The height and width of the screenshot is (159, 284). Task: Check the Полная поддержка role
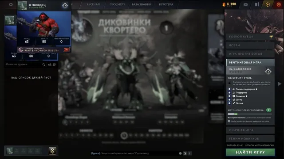[x=229, y=89]
